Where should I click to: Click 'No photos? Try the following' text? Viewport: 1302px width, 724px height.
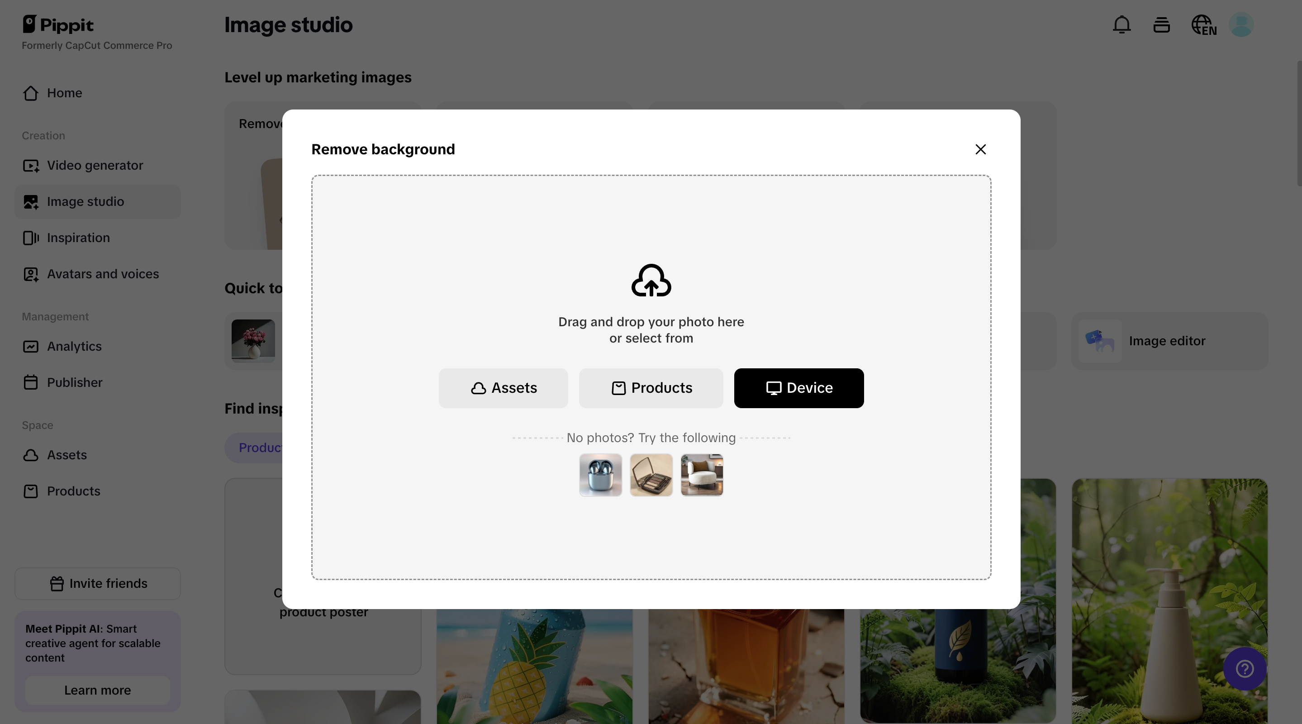click(x=651, y=438)
